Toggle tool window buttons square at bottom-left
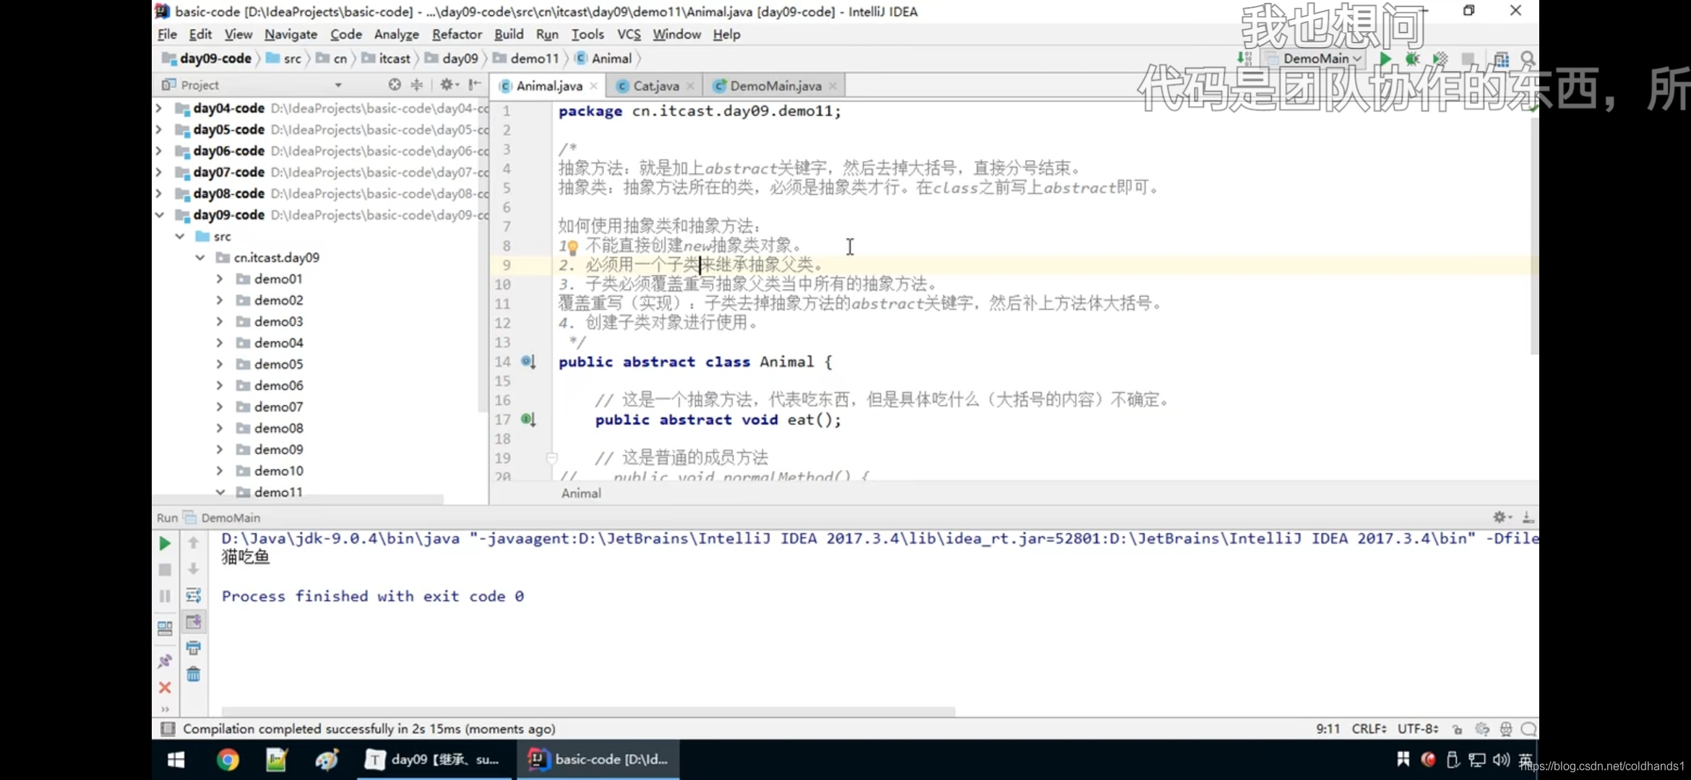Viewport: 1691px width, 780px height. [168, 729]
